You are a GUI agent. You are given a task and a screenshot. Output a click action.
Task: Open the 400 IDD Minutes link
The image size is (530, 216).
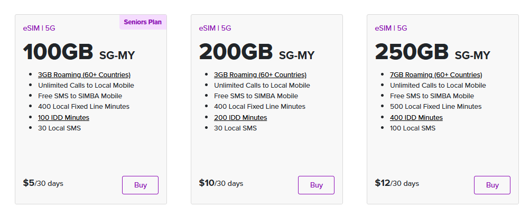(x=416, y=118)
